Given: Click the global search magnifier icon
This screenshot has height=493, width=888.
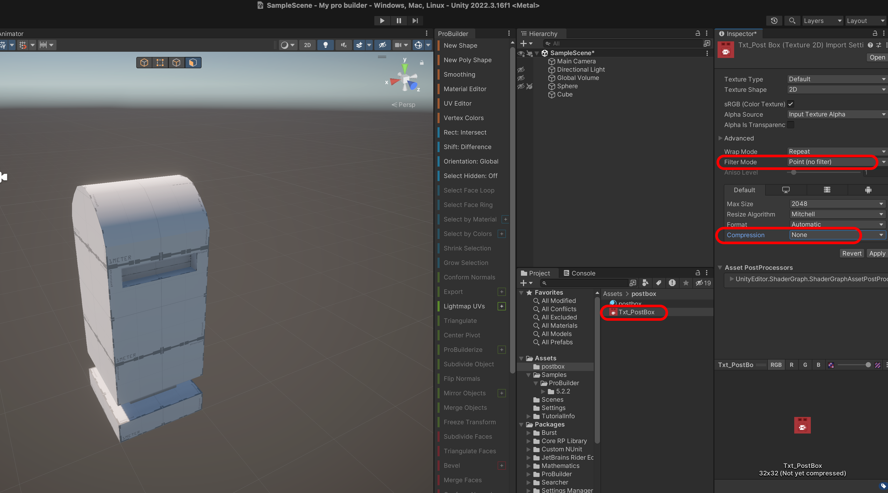Looking at the screenshot, I should 792,21.
